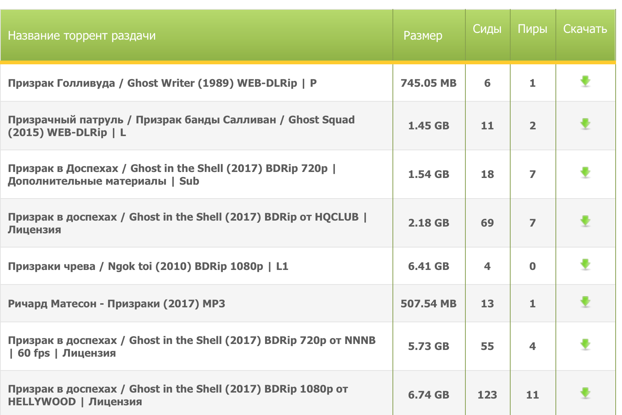Image resolution: width=622 pixels, height=415 pixels.
Task: Click the seeds count 55
Action: click(x=487, y=346)
